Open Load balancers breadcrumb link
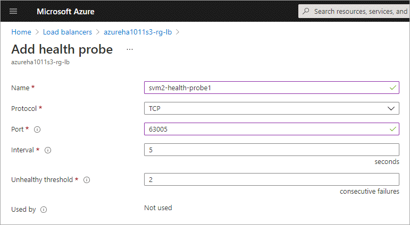This screenshot has width=410, height=225. coord(68,32)
